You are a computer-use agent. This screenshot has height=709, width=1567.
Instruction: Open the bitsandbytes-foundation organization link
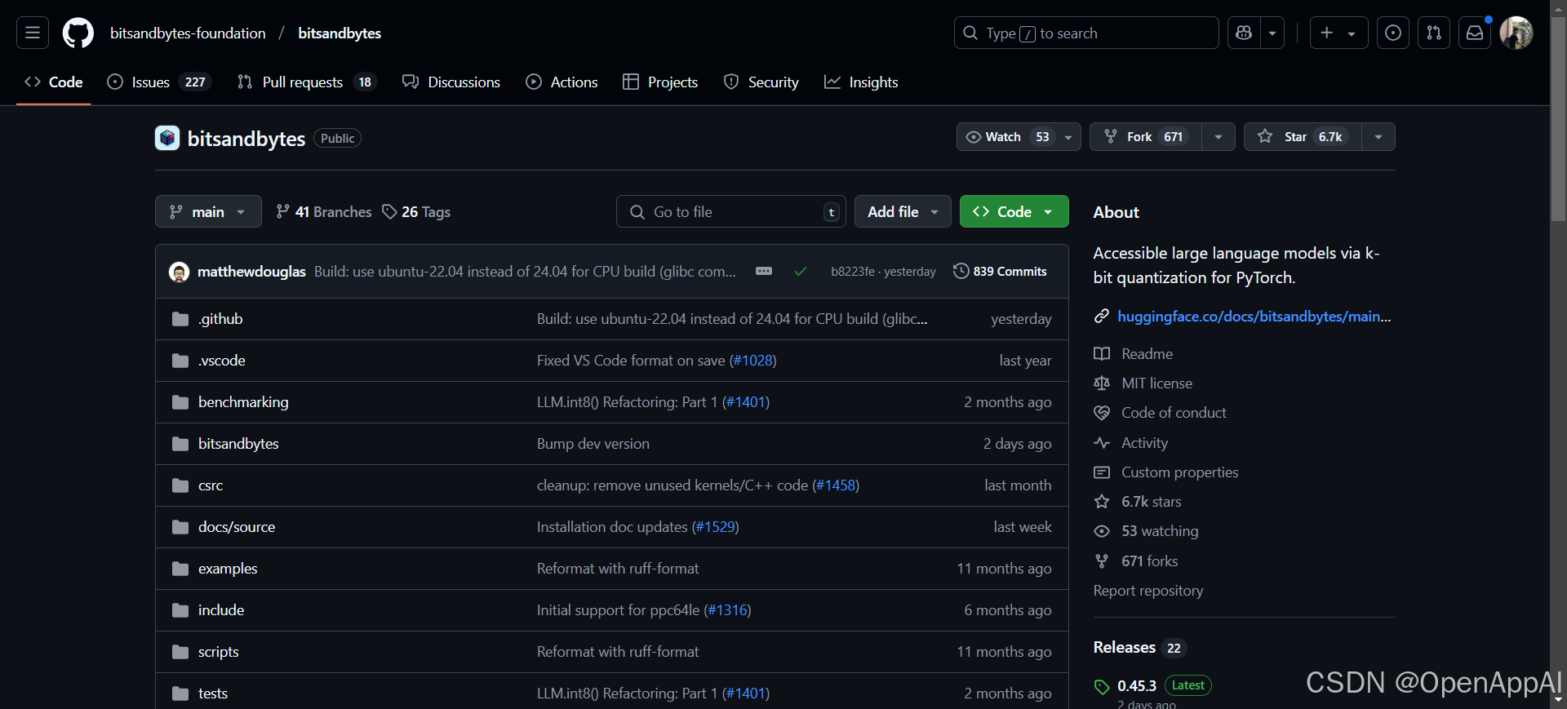pyautogui.click(x=188, y=33)
